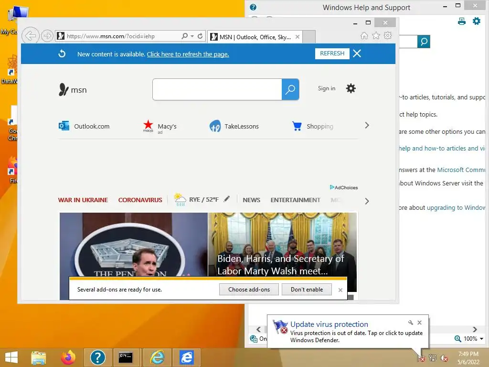Click RYE / 52°F weather
This screenshot has width=489, height=367.
(x=196, y=199)
